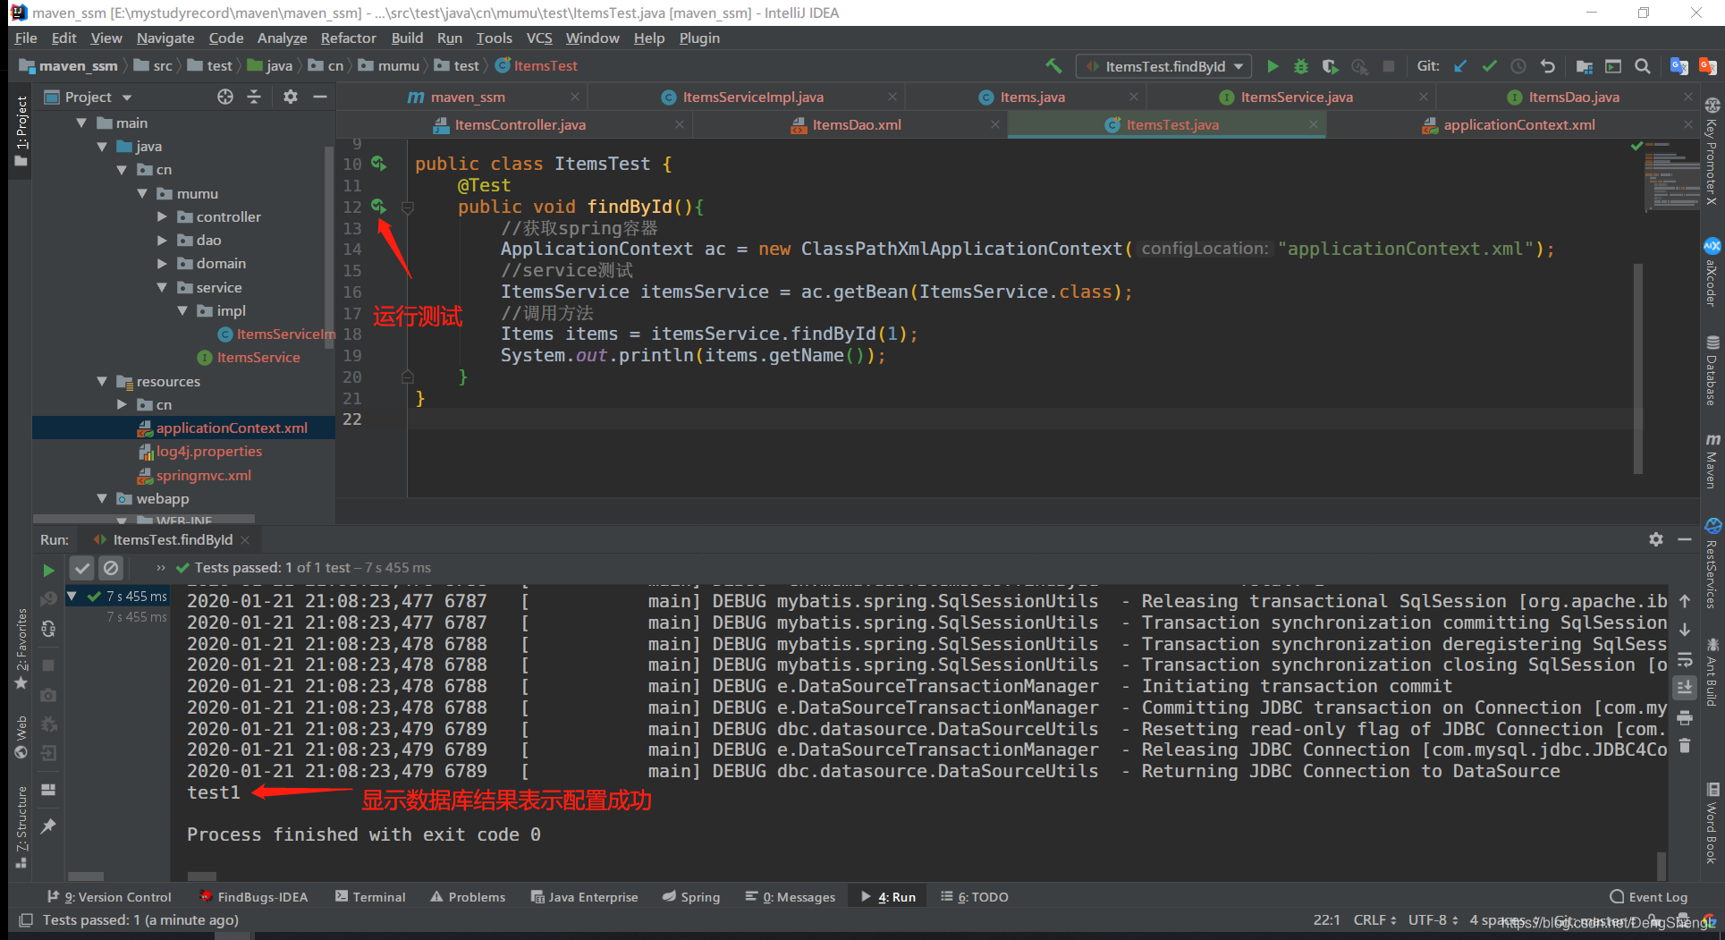Toggle soft-wrap in the console

[1685, 660]
